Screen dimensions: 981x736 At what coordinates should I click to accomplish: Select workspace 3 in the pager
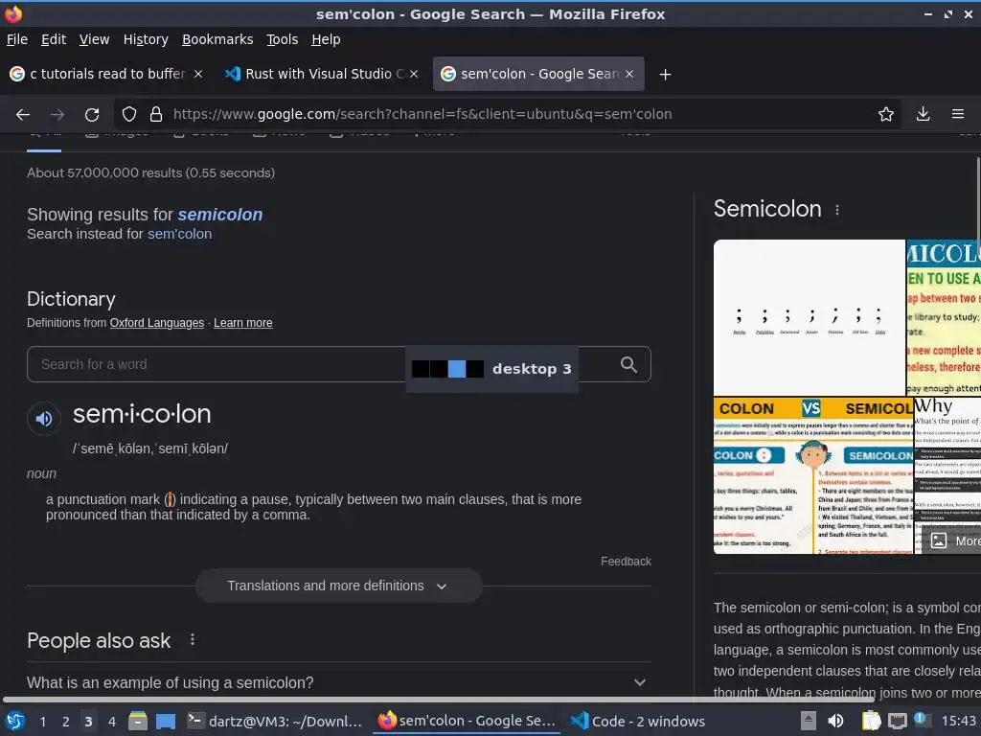tap(88, 722)
